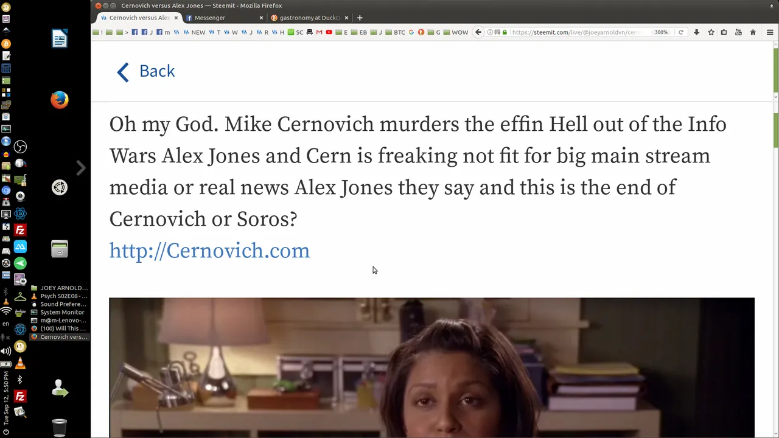Launch Firefox from the desktop panel

pos(59,100)
